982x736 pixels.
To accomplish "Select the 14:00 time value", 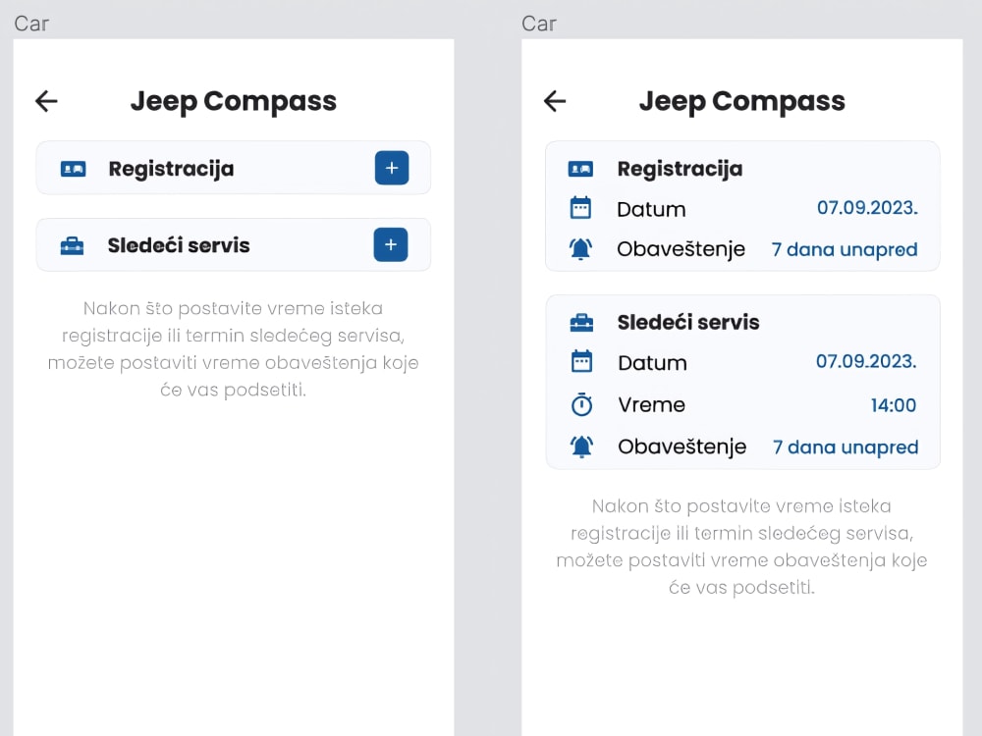I will (893, 404).
